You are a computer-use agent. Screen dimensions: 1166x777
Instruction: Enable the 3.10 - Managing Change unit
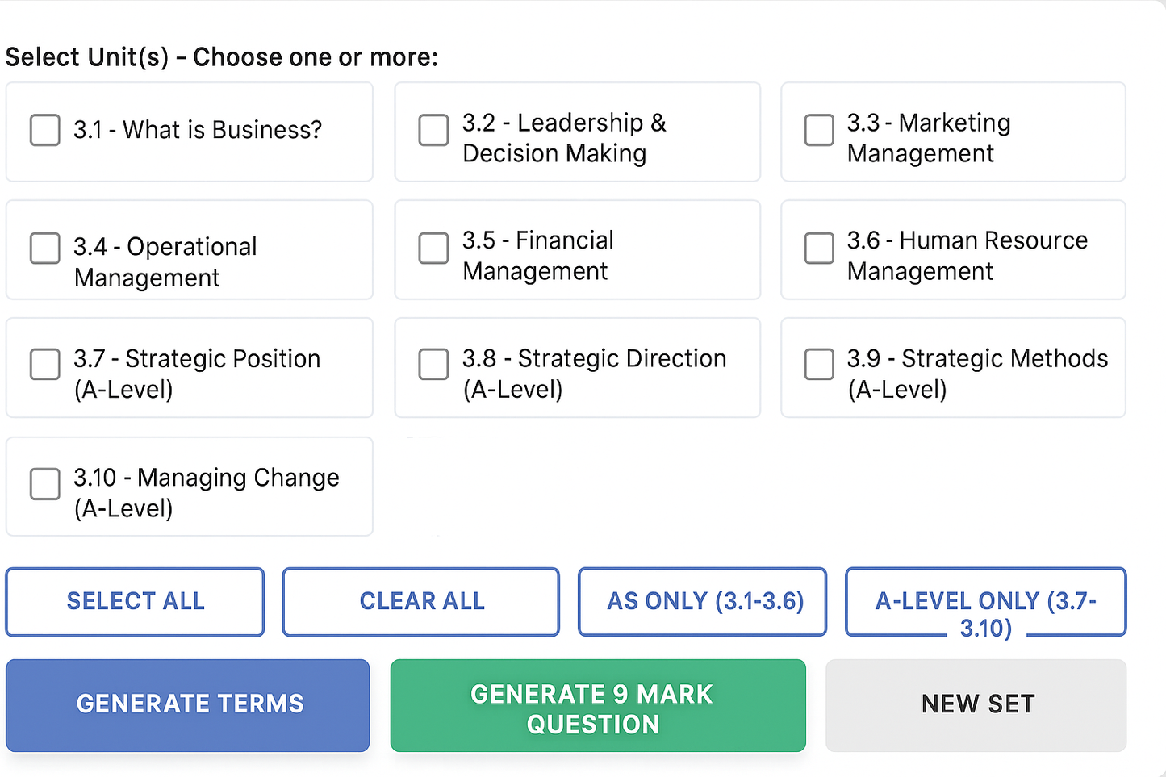point(45,485)
